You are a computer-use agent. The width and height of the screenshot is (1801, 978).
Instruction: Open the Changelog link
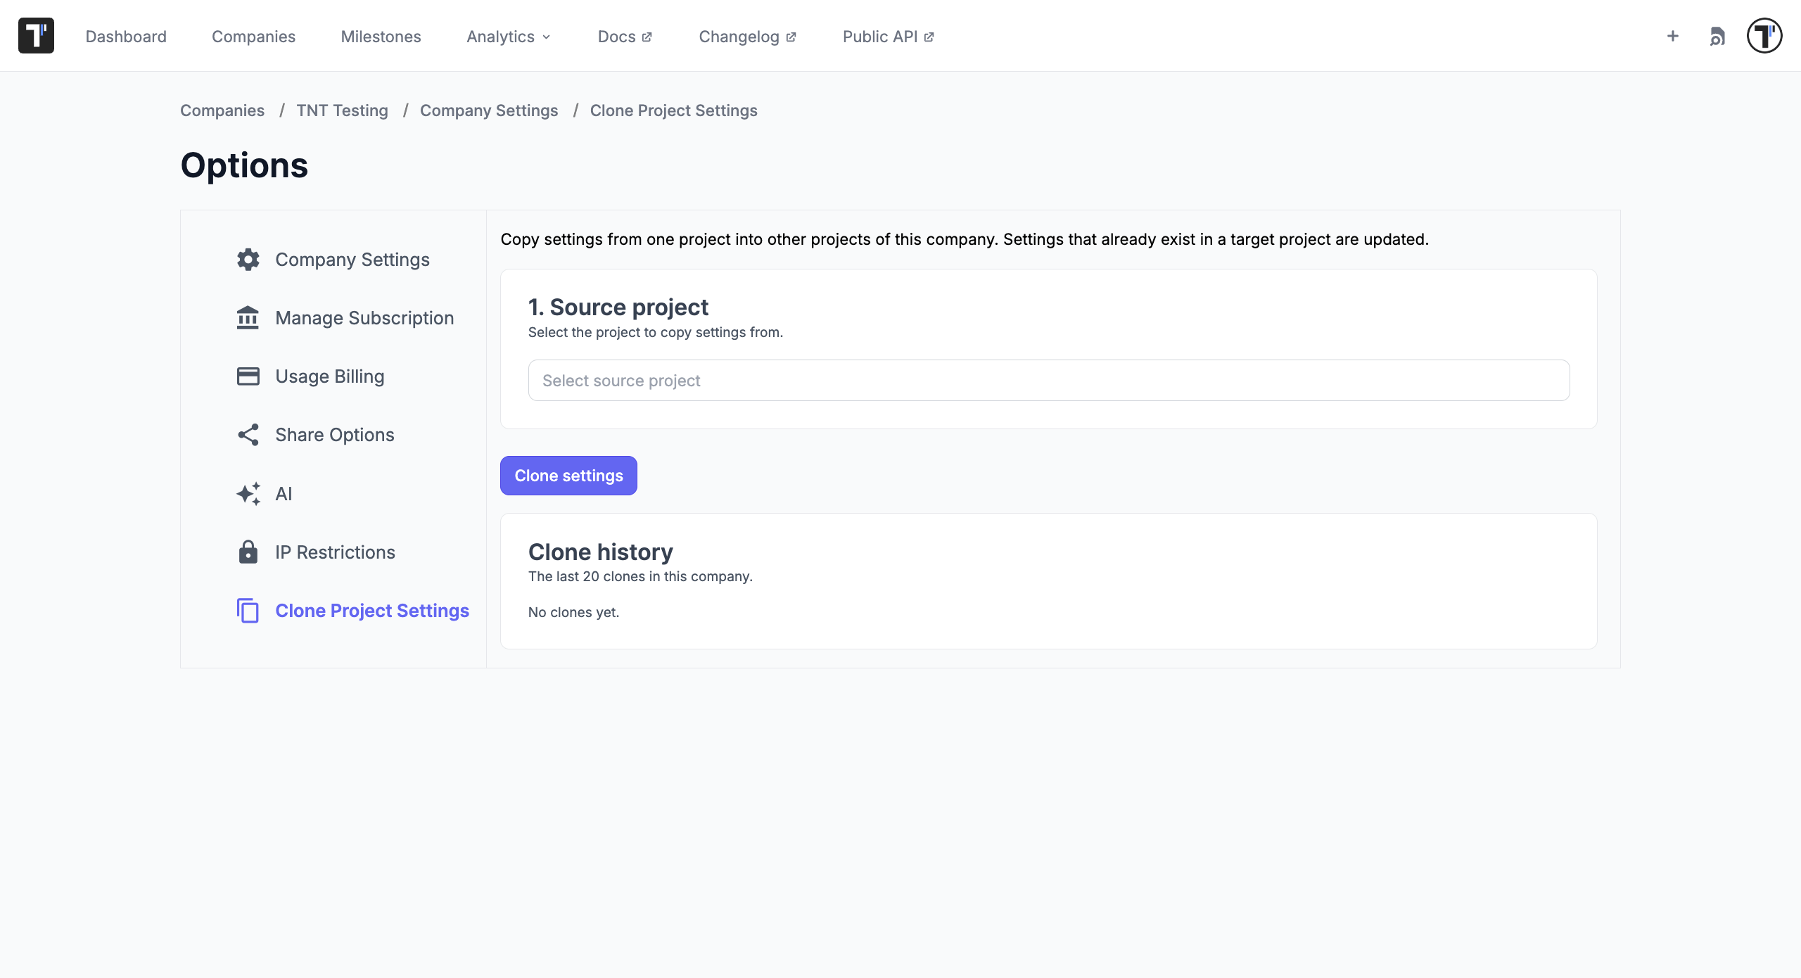pos(747,37)
